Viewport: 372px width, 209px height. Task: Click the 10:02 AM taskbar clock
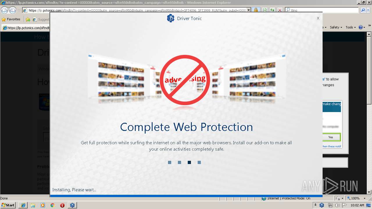(357, 205)
